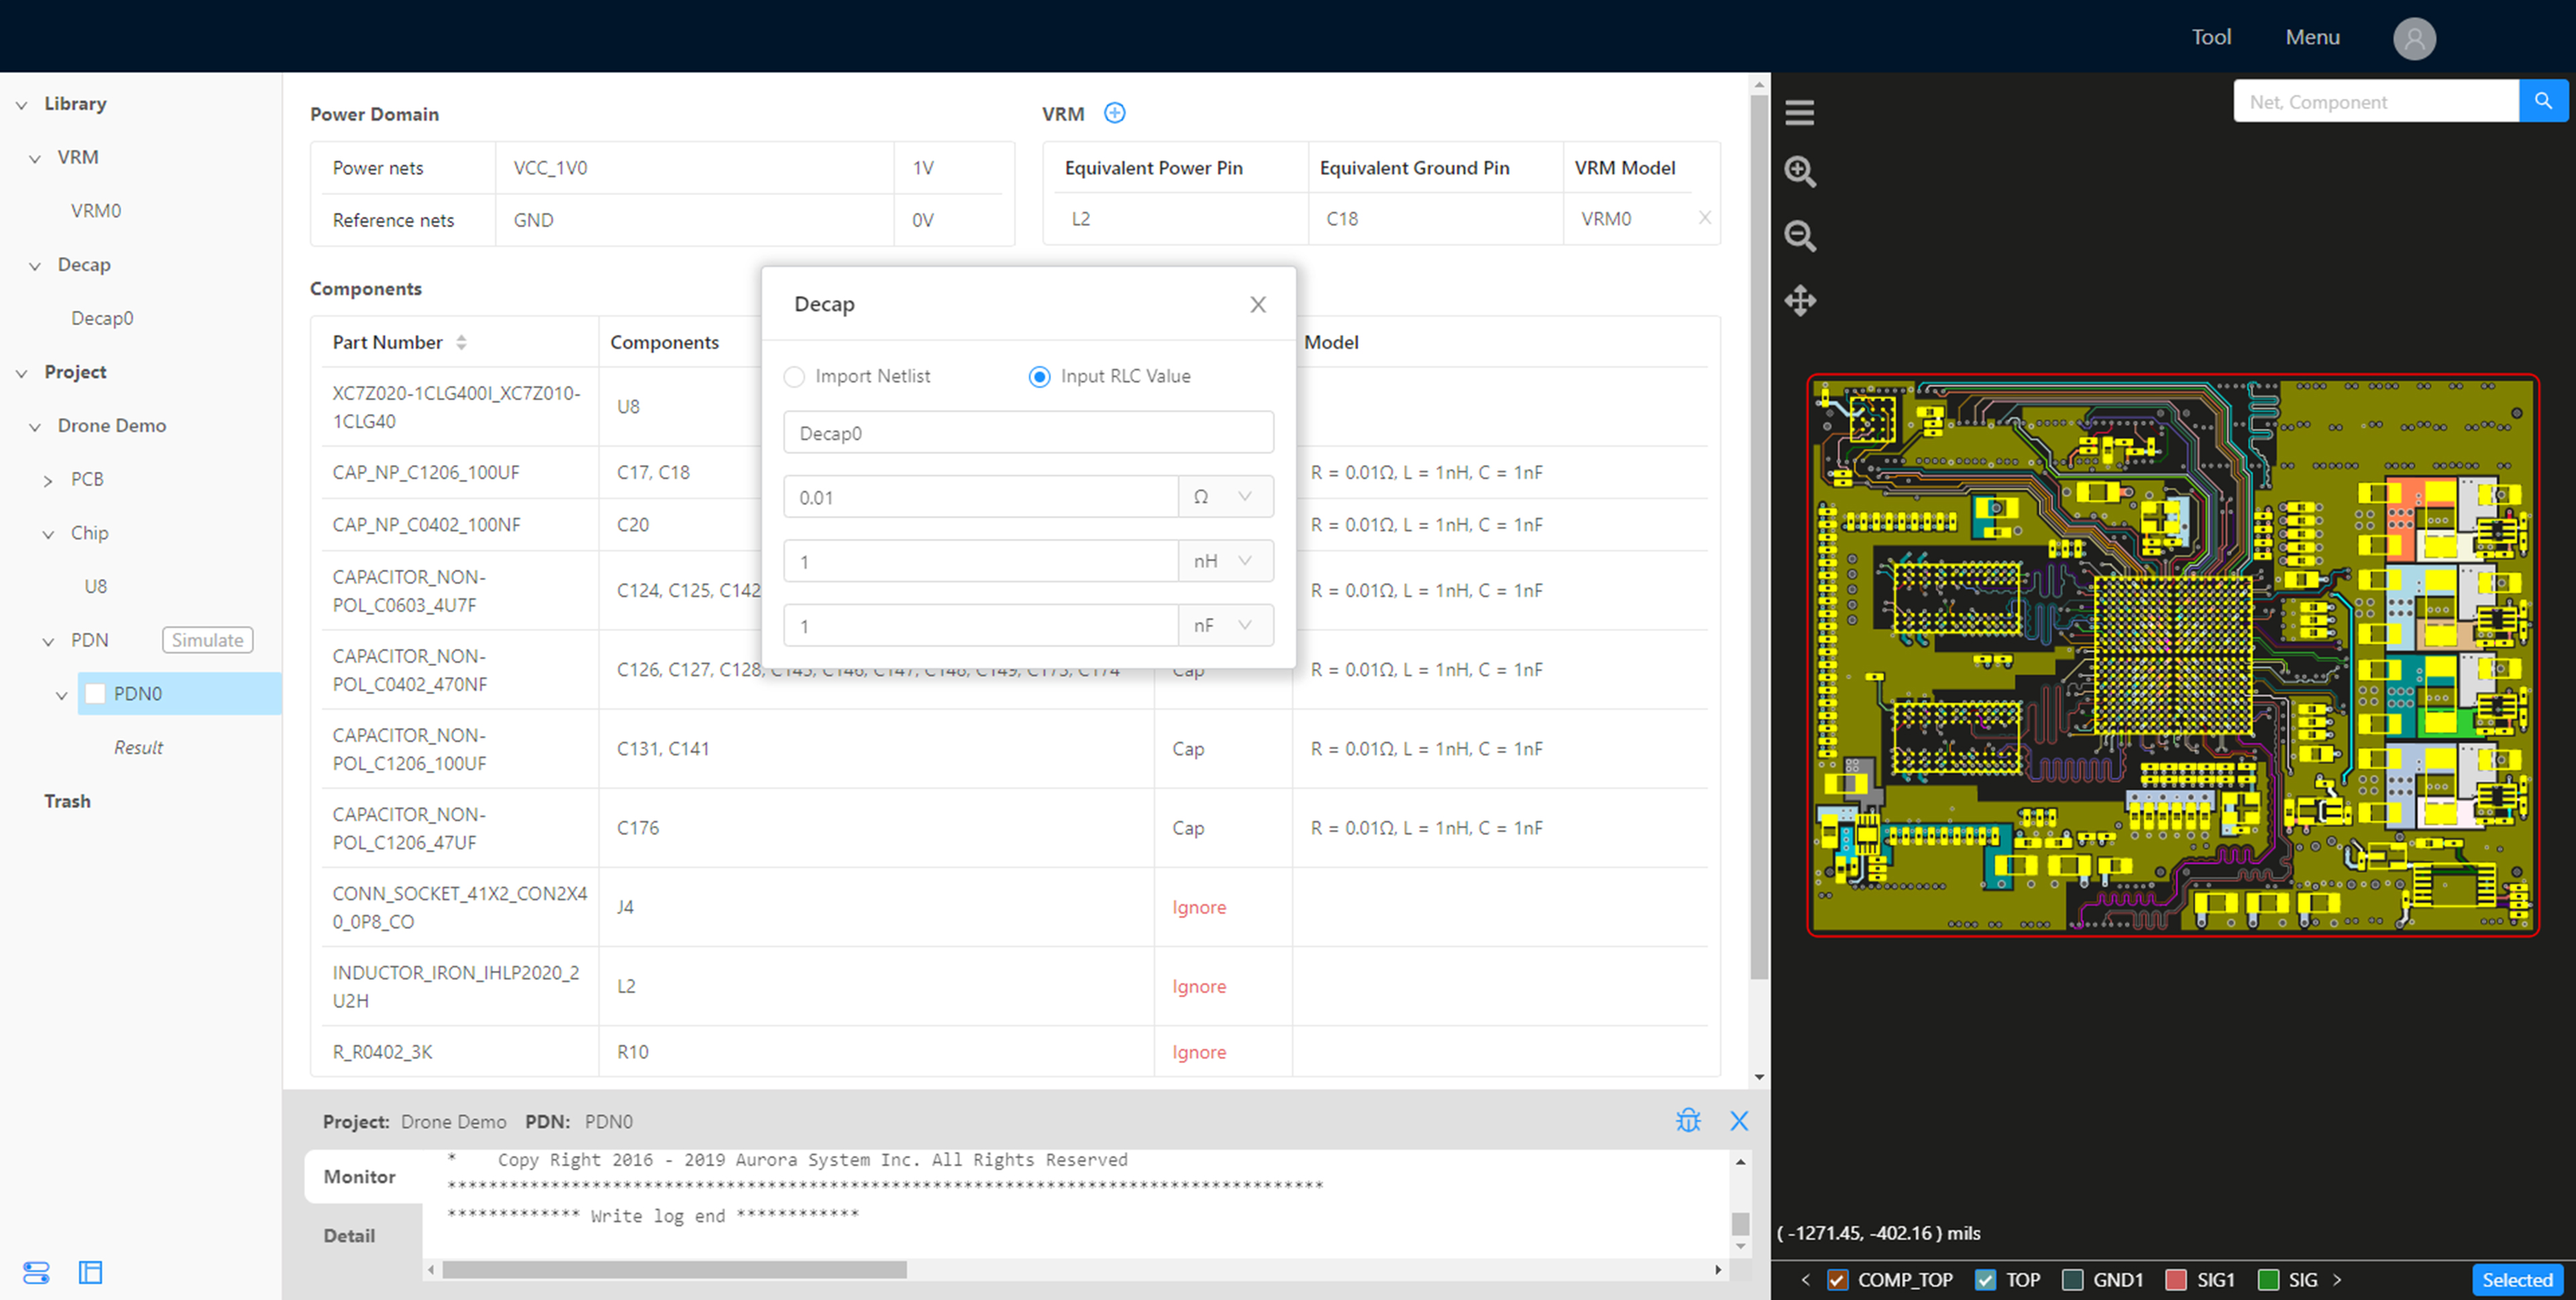
Task: Open the nH inductance unit dropdown
Action: pyautogui.click(x=1225, y=561)
